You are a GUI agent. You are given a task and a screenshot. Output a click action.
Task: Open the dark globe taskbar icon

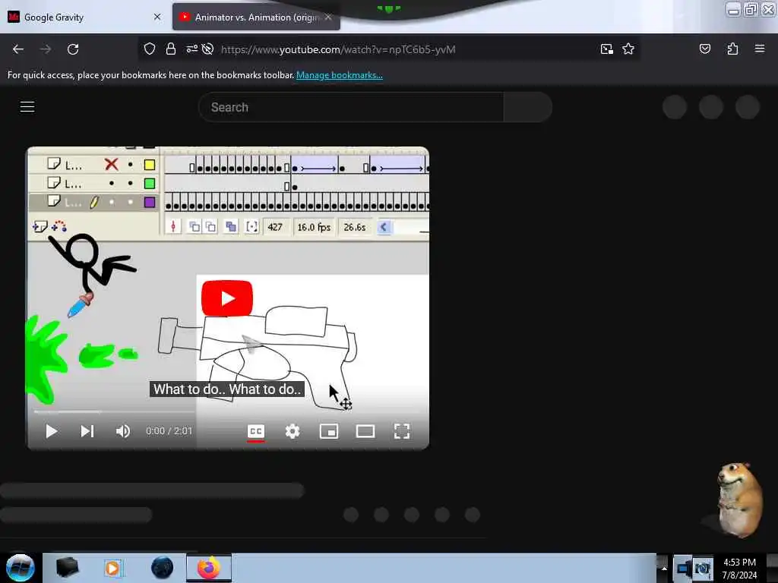coord(162,568)
